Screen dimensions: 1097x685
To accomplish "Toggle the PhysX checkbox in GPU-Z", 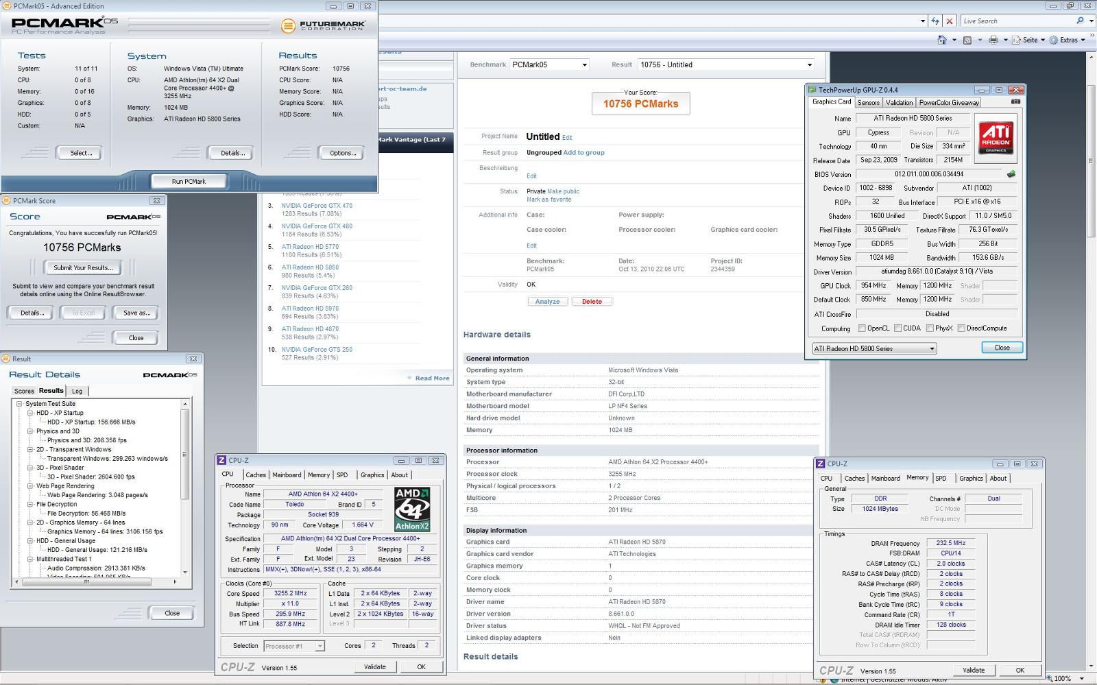I will (930, 328).
